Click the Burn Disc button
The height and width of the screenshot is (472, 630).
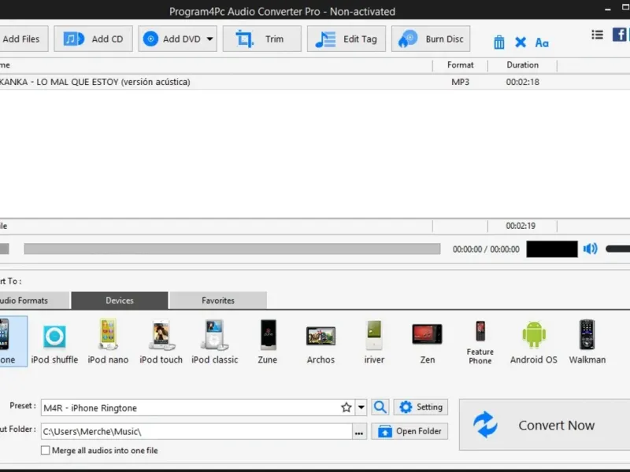pos(431,39)
